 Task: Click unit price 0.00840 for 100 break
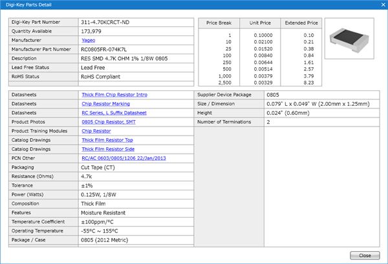click(x=263, y=56)
